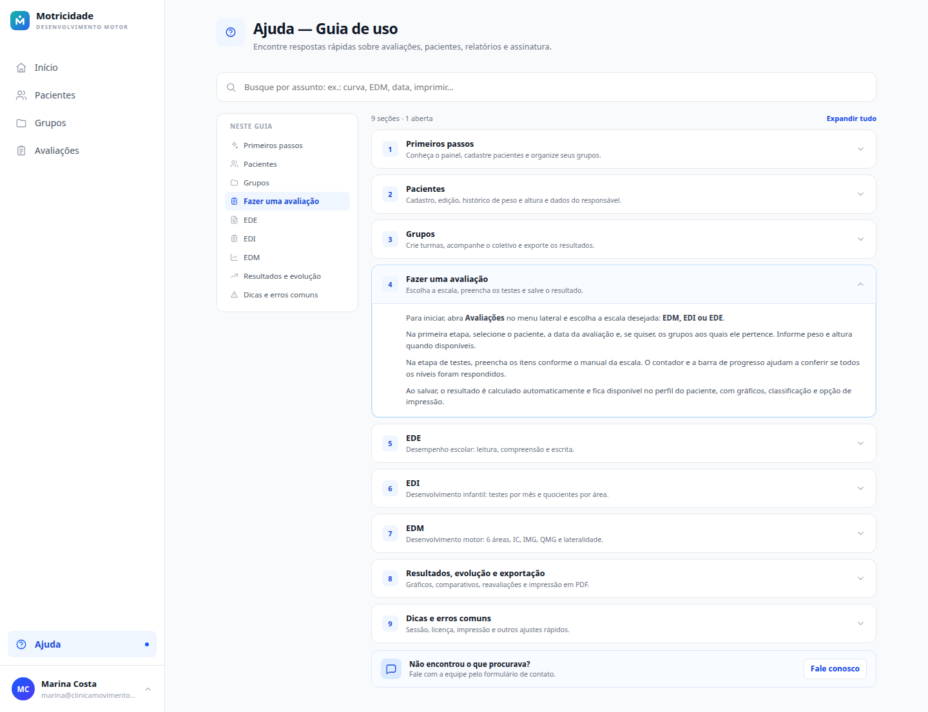Click the chat bubble icon in the contact card
The width and height of the screenshot is (928, 712).
point(391,669)
